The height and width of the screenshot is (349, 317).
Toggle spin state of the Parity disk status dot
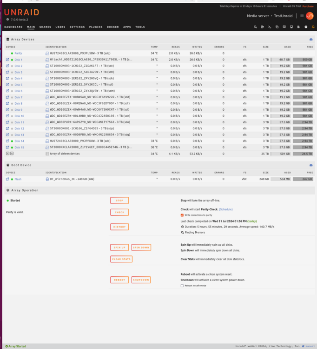[12, 54]
